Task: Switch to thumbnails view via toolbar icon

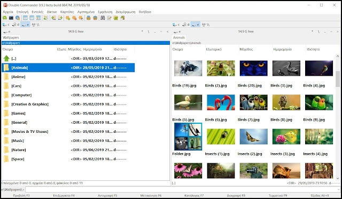Action: [38, 18]
